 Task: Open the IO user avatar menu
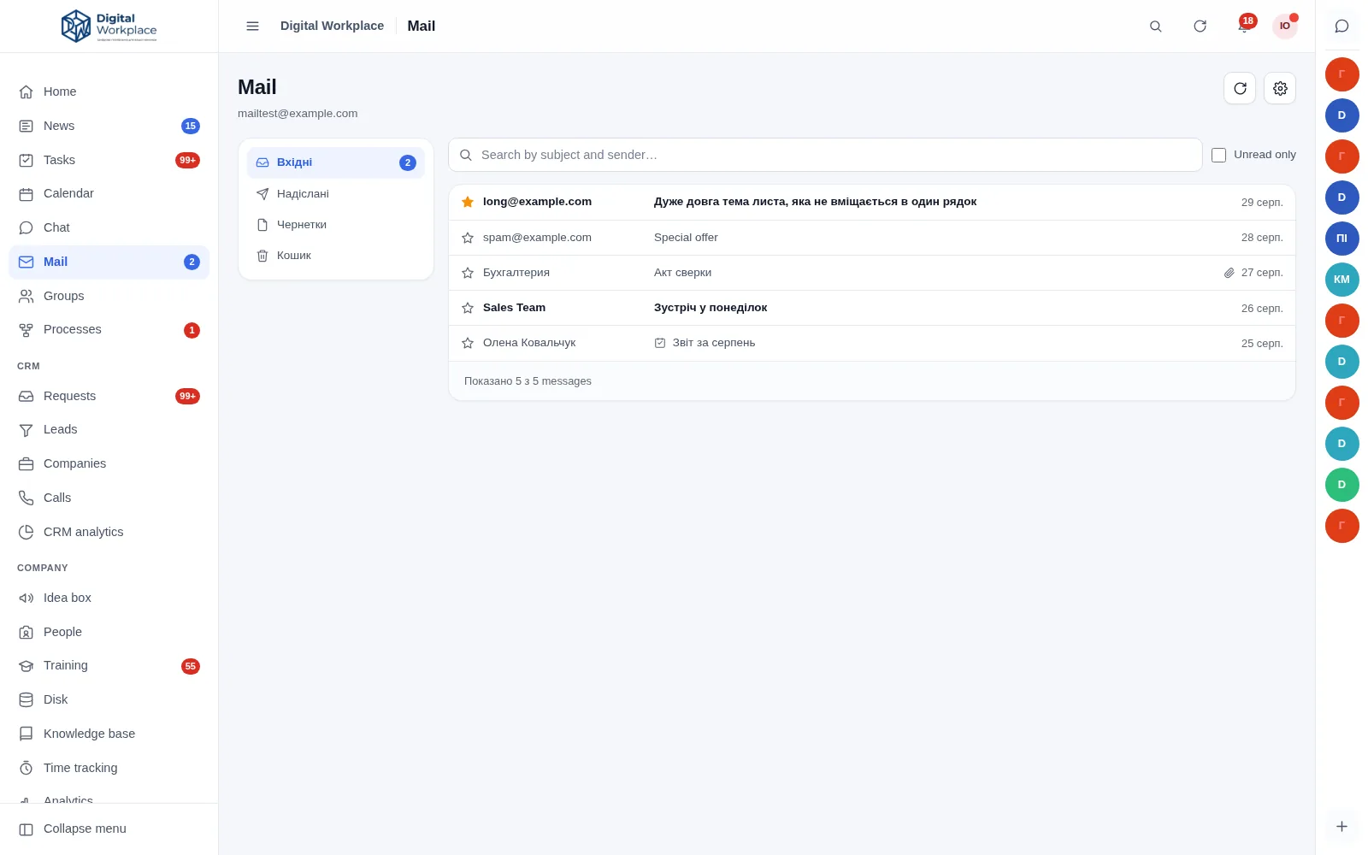coord(1284,27)
